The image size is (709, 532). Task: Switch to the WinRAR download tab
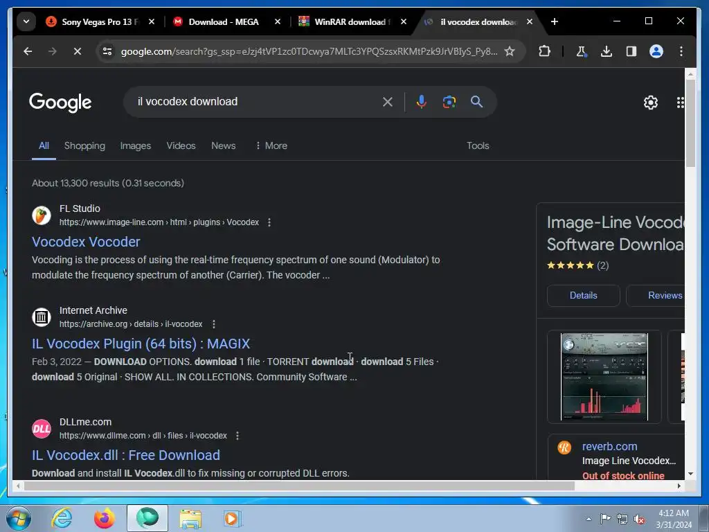[x=345, y=21]
